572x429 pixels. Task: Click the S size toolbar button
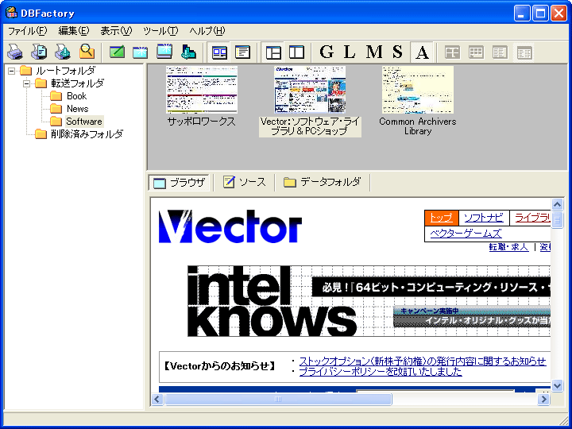(397, 52)
